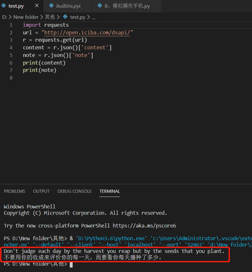Screen dimensions: 252x272
Task: Click the aka.ms/pscore6 link in terminal
Action: tap(144, 226)
